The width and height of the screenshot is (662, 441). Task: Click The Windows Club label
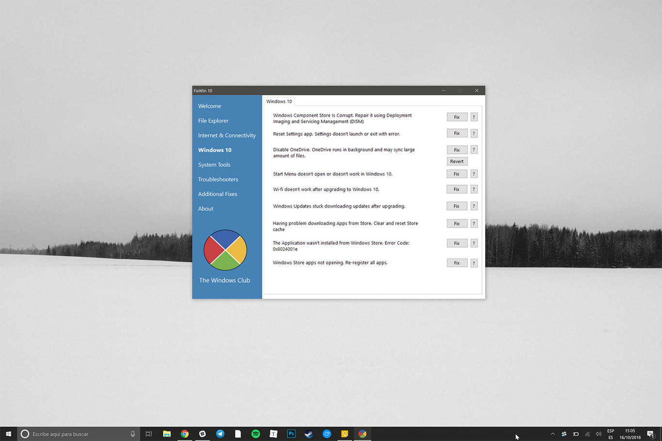pos(224,280)
